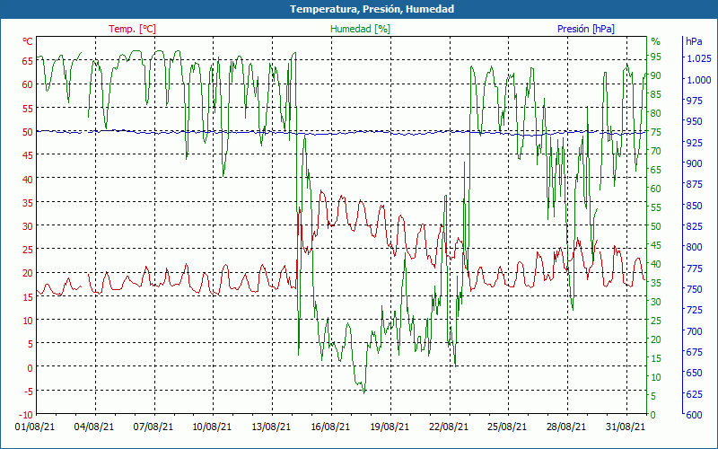The image size is (718, 449).
Task: Click the date label 22/08/21
Action: [x=448, y=427]
